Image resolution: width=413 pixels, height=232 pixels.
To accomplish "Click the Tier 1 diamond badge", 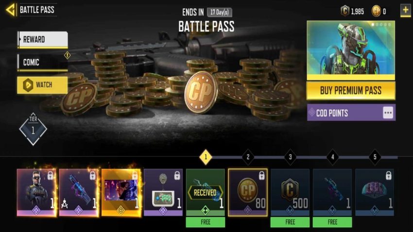I will coord(33,129).
